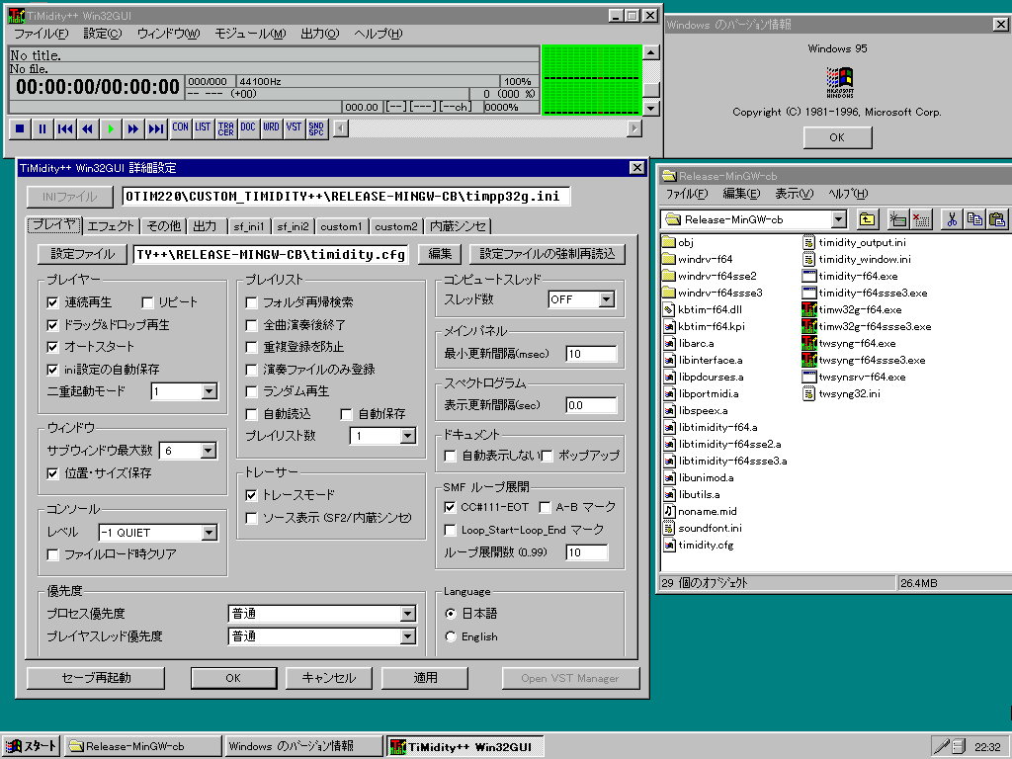Fast forward with double-right arrow icon
Screen dimensions: 1012x759
[133, 128]
